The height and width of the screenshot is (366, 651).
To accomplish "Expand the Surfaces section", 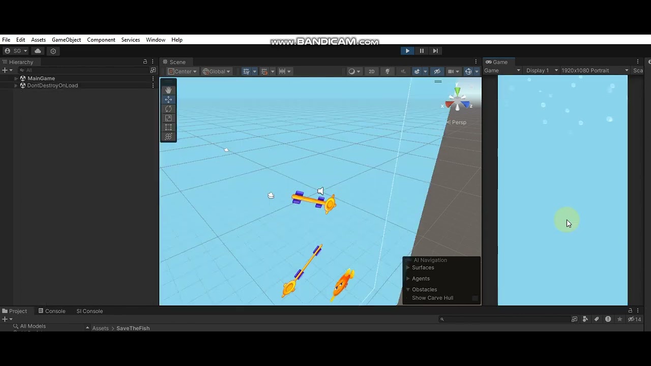I will (408, 267).
